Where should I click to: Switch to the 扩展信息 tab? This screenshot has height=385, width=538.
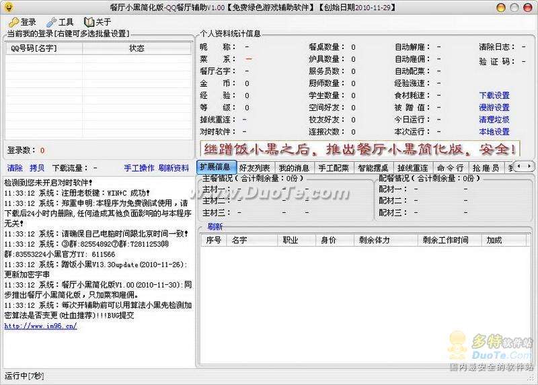click(x=217, y=167)
